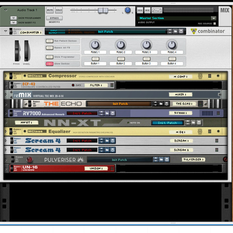Toggle Show Programmer on Combinator
Screen dimensions: 233x233
coord(49,57)
